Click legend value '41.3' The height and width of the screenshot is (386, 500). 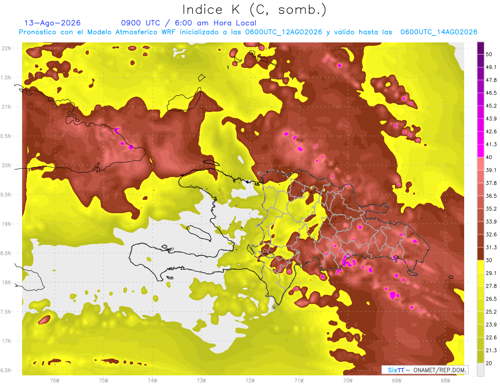[x=491, y=144]
